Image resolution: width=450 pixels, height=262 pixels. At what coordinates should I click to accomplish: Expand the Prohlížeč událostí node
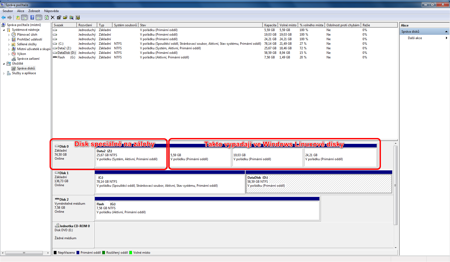pyautogui.click(x=9, y=40)
